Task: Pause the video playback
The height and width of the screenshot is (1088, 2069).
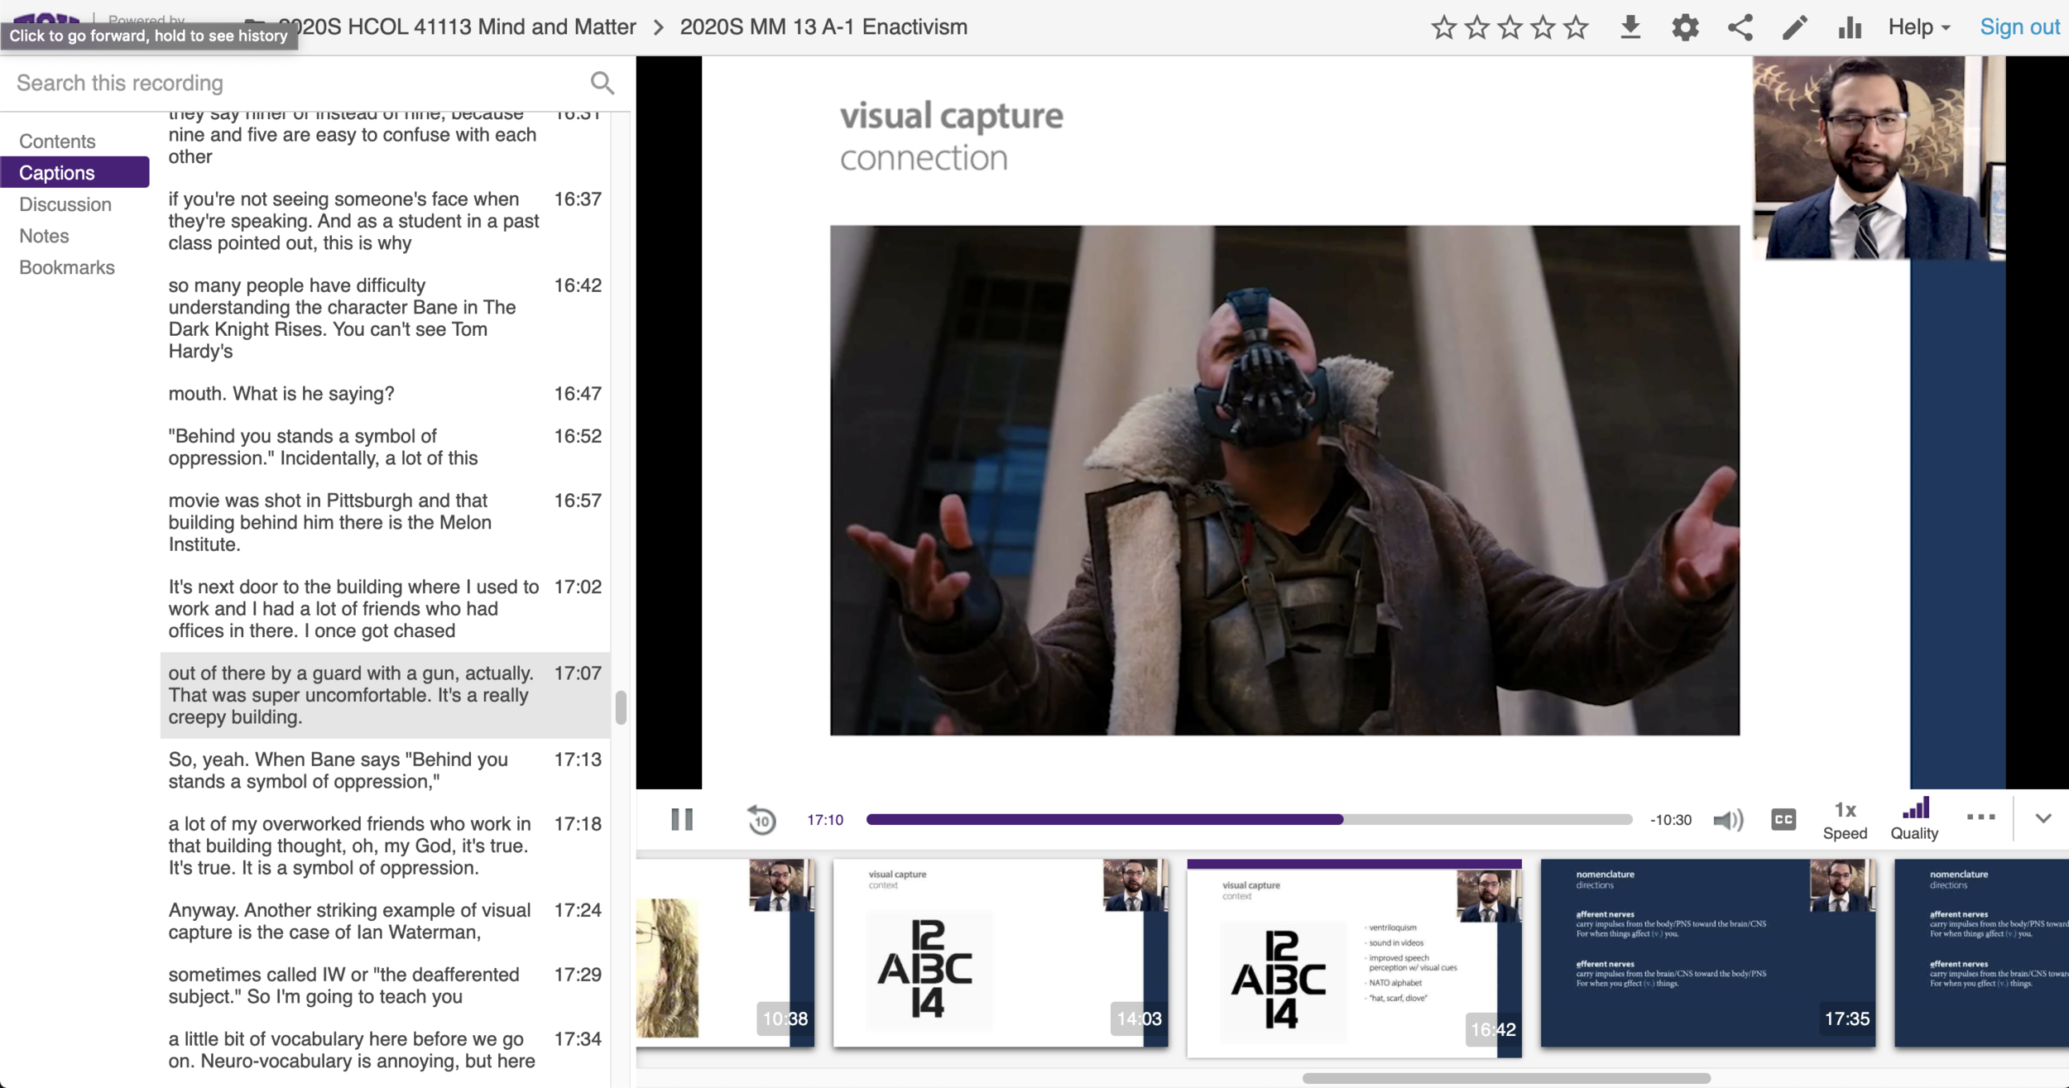Action: click(682, 819)
